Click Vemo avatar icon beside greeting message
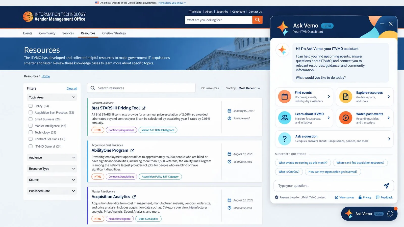Image resolution: width=404 pixels, height=227 pixels. (x=282, y=50)
